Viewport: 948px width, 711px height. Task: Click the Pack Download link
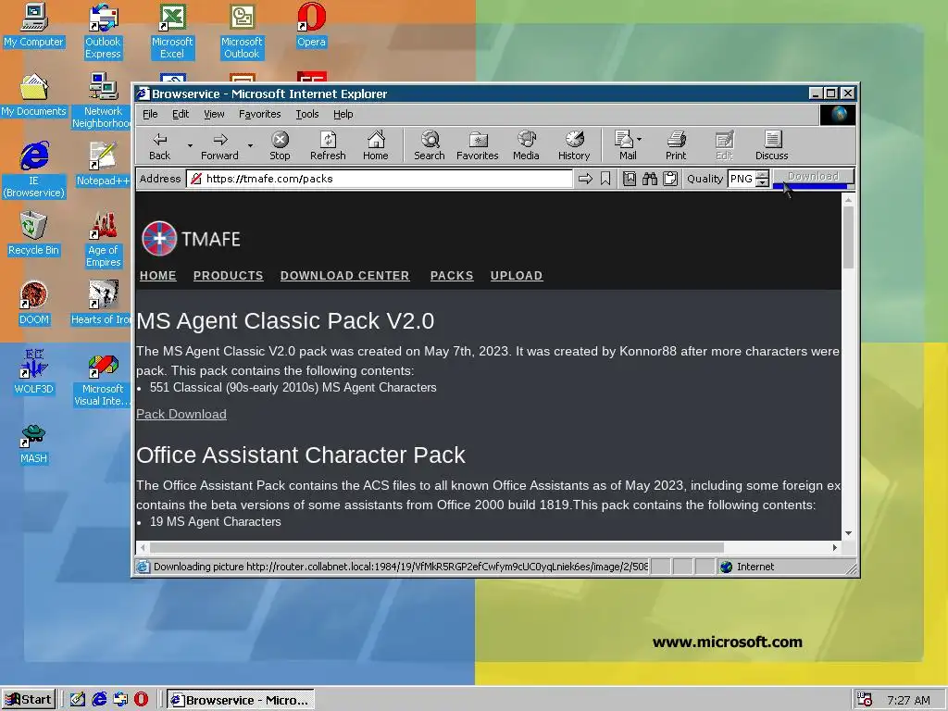pos(181,414)
